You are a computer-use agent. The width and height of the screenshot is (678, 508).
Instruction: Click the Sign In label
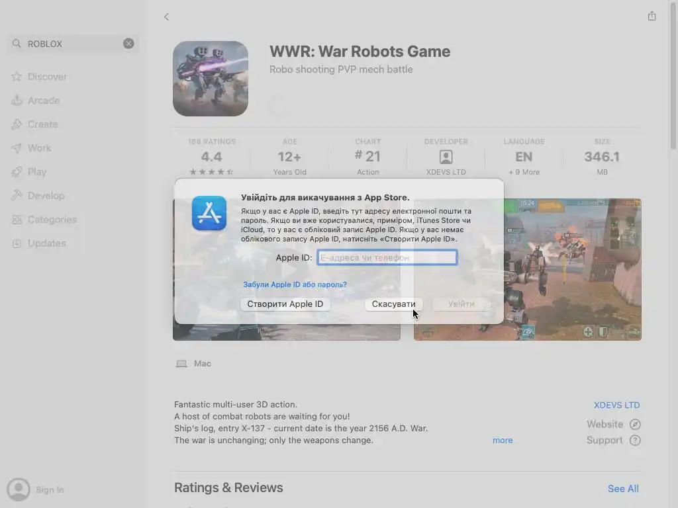pyautogui.click(x=50, y=490)
